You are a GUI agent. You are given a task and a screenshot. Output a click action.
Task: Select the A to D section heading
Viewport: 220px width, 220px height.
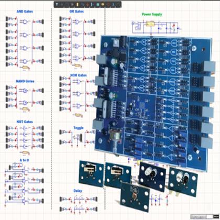(x=24, y=160)
